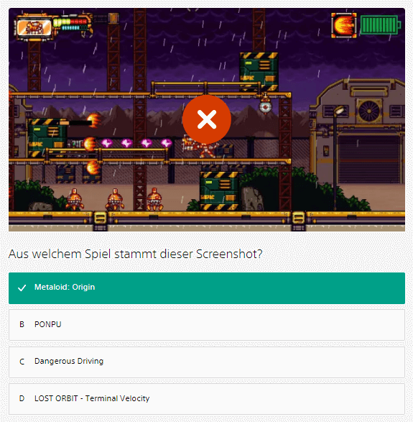
Task: Click the round ventilation fan on building
Action: 369,111
